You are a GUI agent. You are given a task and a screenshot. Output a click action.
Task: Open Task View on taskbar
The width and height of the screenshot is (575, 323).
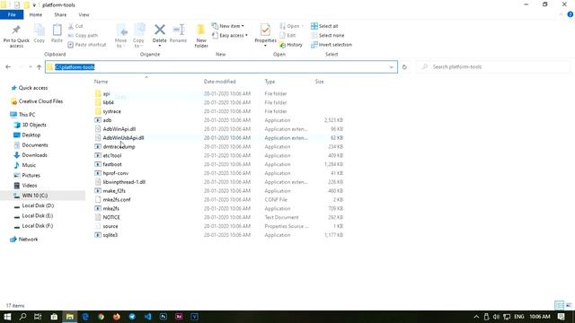(38, 317)
